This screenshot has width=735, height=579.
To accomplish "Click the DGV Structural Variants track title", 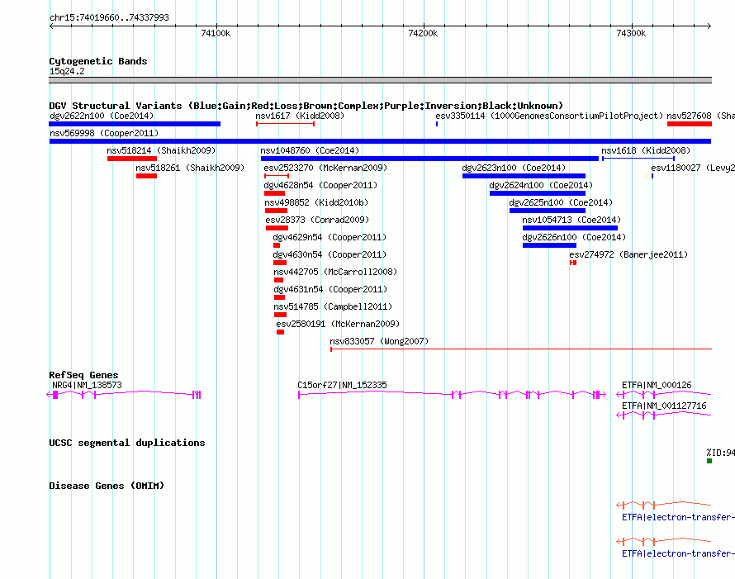I will [x=306, y=106].
